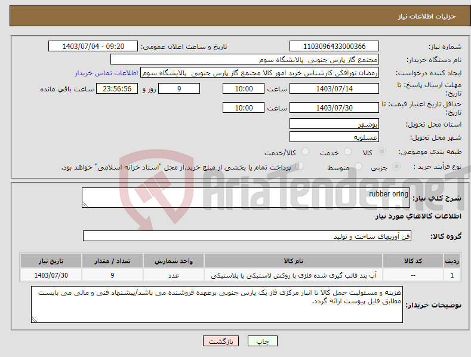Click the delivery province field بوشهر

[334, 124]
